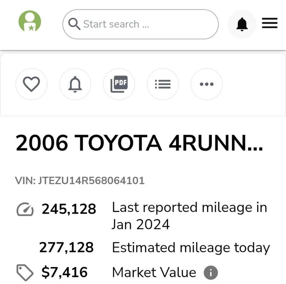
Task: Click the 277,128 estimated mileage value
Action: (66, 248)
